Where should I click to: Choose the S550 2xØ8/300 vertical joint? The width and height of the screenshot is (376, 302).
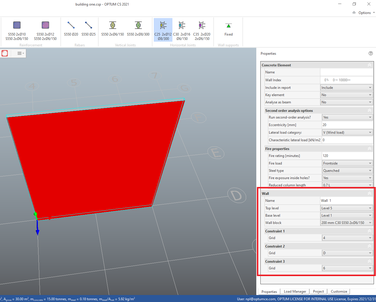coord(138,26)
